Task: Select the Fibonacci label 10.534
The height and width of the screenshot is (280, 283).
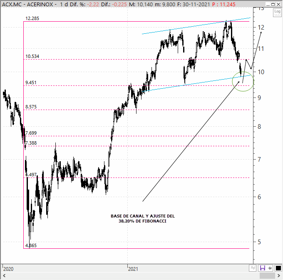Action: click(32, 56)
